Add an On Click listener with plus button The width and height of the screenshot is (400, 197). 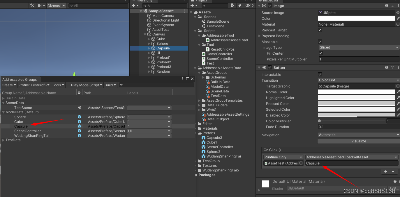coord(386,171)
